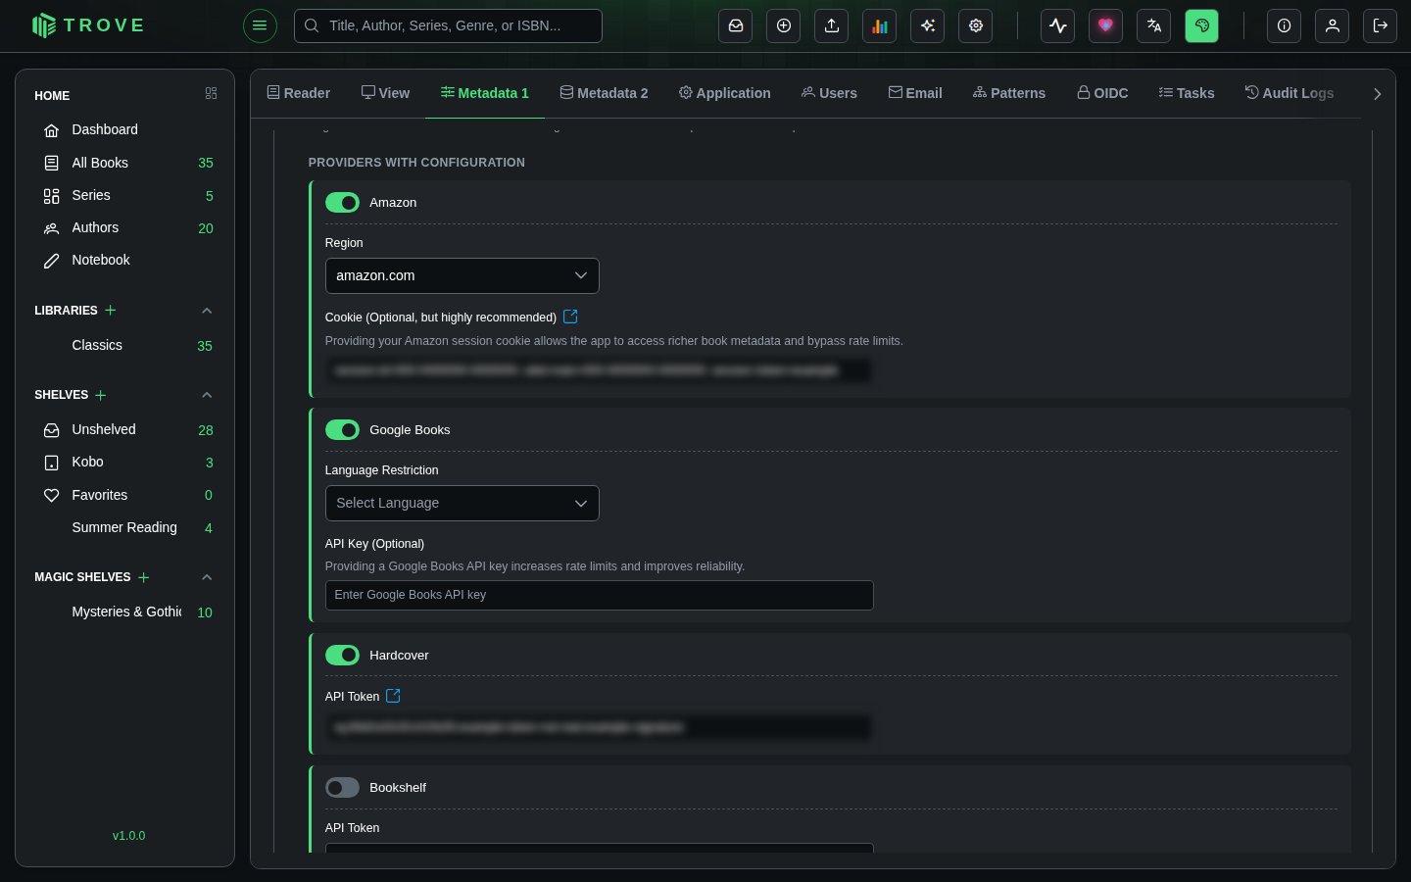Open the Select Language dropdown
The image size is (1411, 882).
pos(462,504)
